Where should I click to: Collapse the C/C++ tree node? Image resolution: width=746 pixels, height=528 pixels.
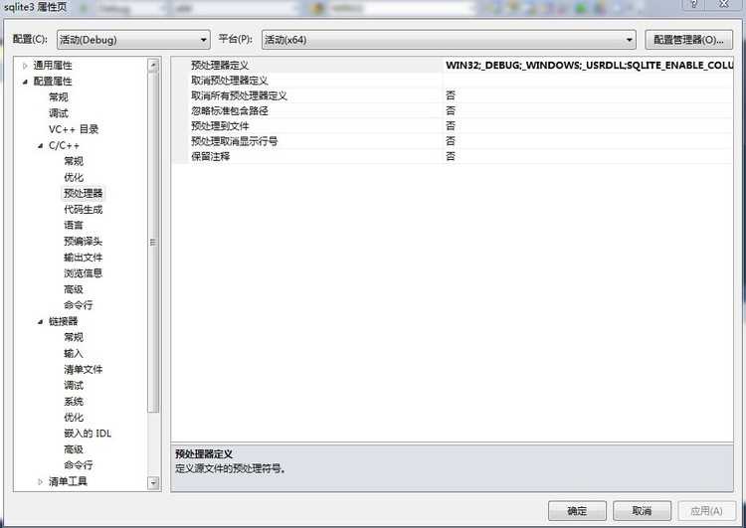coord(41,145)
